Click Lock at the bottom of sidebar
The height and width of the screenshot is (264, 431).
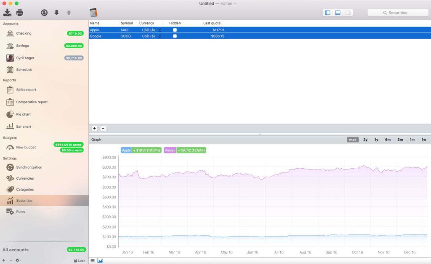(x=79, y=260)
